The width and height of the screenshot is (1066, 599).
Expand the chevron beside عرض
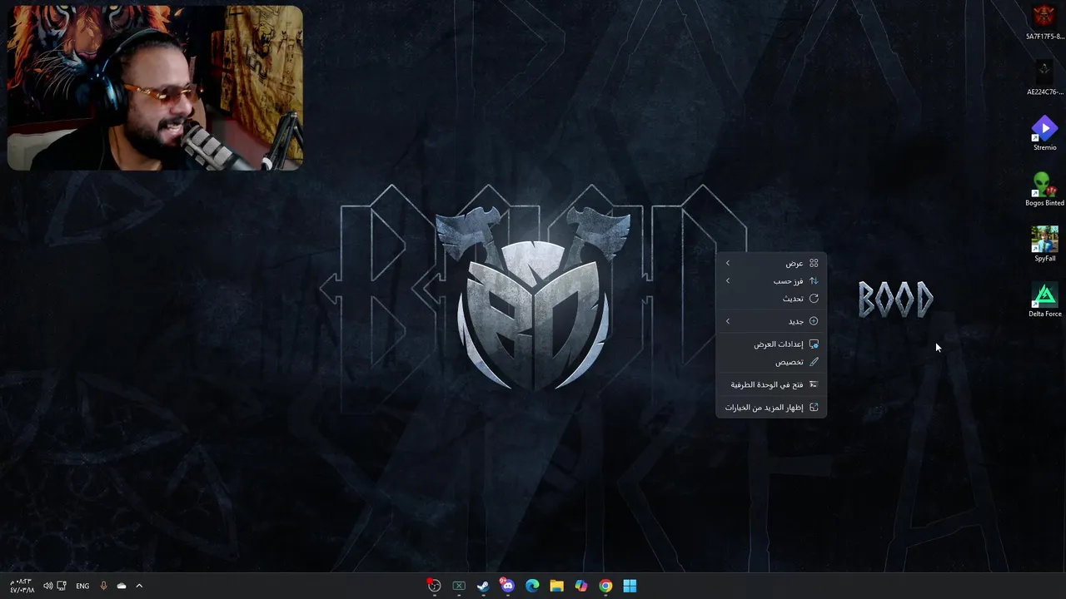click(728, 263)
